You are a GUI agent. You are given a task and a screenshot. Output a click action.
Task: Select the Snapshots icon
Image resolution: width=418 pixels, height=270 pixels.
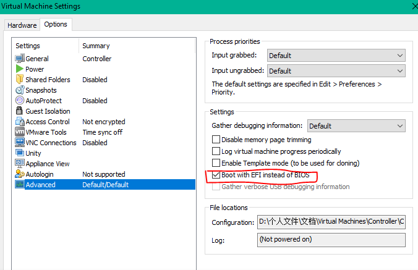(x=20, y=90)
